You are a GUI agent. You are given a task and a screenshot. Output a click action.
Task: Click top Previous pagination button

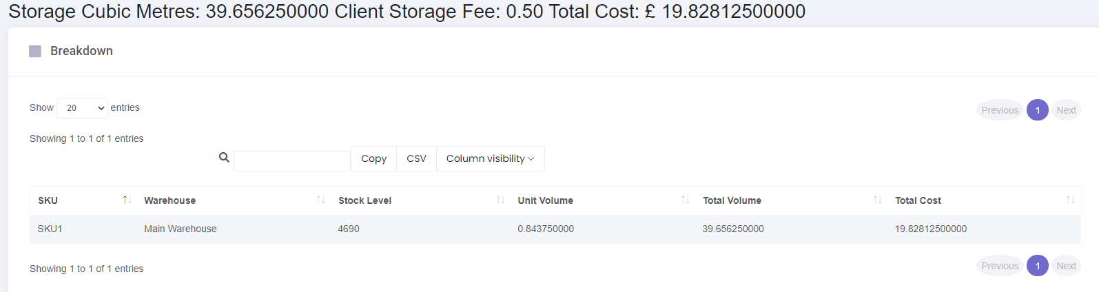pos(1000,110)
